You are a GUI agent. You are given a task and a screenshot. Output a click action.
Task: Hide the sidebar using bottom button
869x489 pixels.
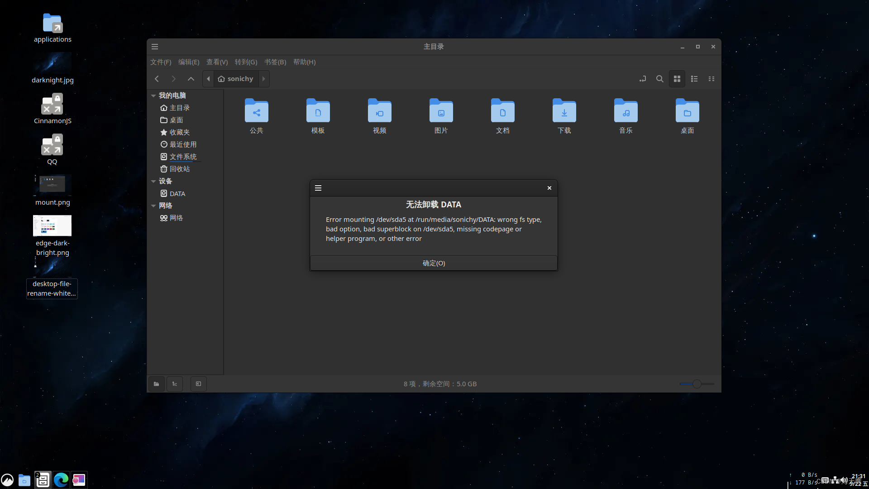coord(198,384)
